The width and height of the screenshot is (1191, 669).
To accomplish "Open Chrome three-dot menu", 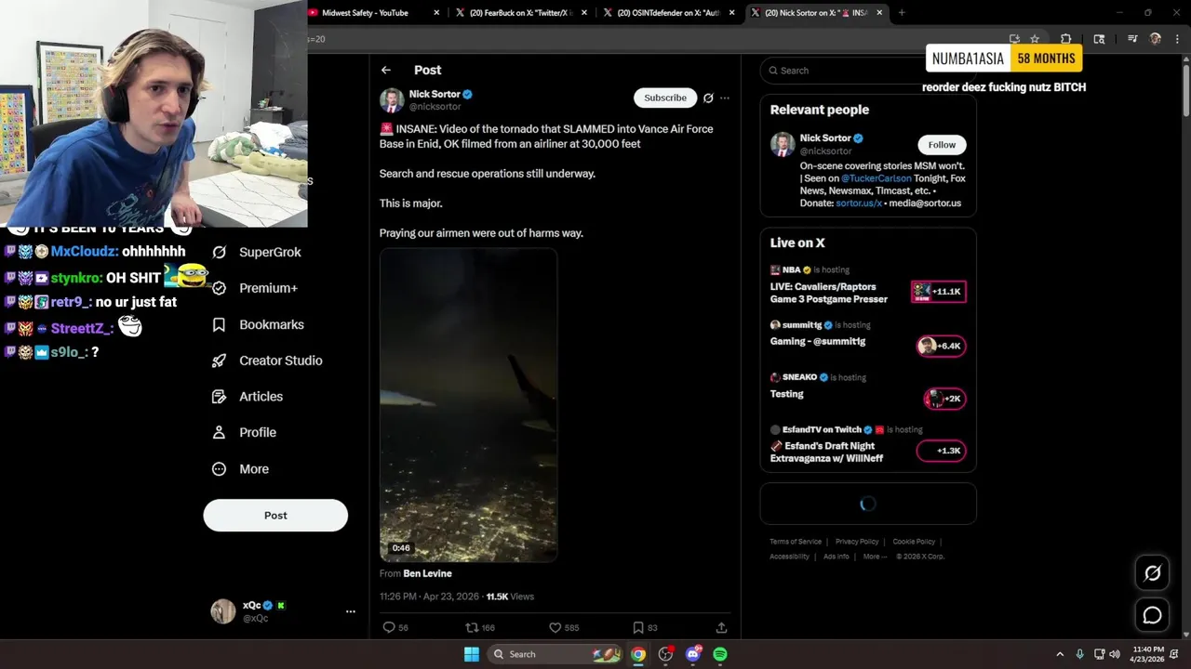I will click(1178, 39).
